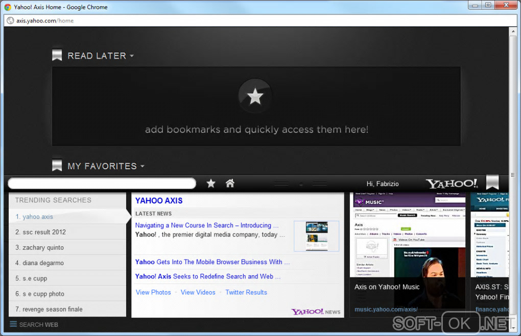Click the large star add-bookmark circle
The image size is (521, 336).
point(255,96)
